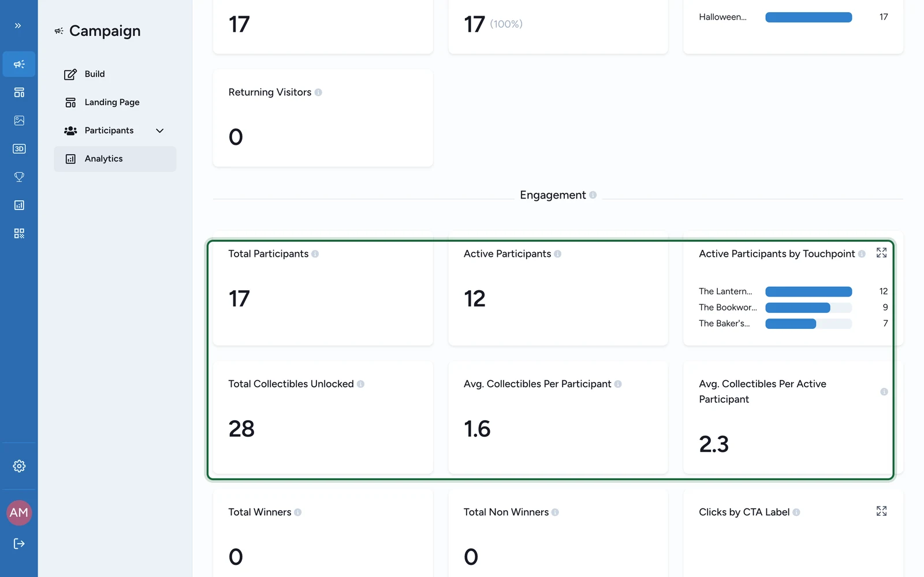Viewport: 924px width, 577px height.
Task: Click the info icon next to Engagement
Action: [x=593, y=195]
